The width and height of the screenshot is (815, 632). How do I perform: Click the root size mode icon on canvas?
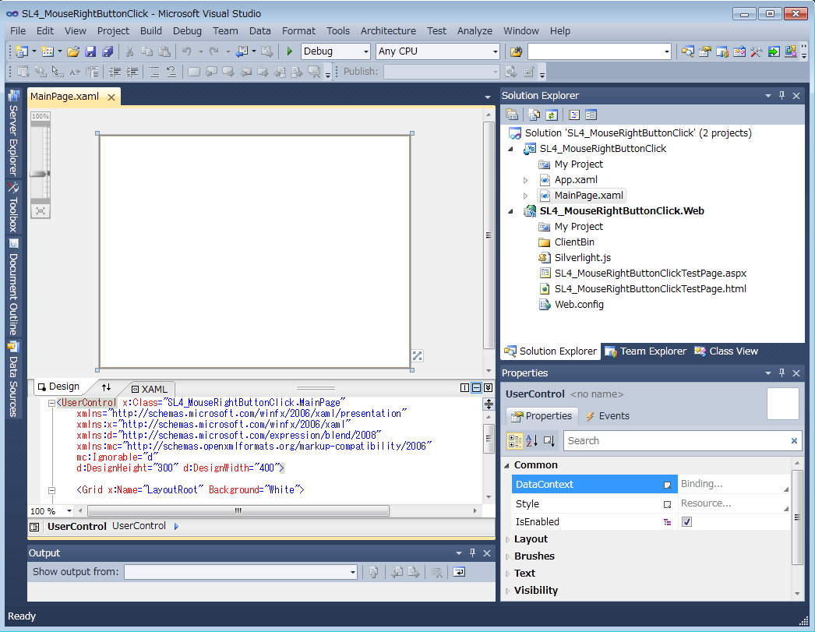[x=418, y=355]
